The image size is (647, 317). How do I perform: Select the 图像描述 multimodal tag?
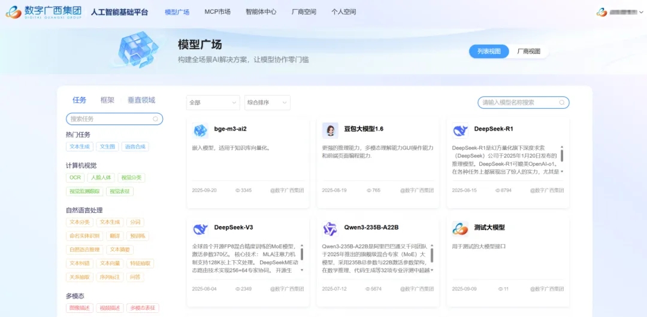[x=80, y=308]
